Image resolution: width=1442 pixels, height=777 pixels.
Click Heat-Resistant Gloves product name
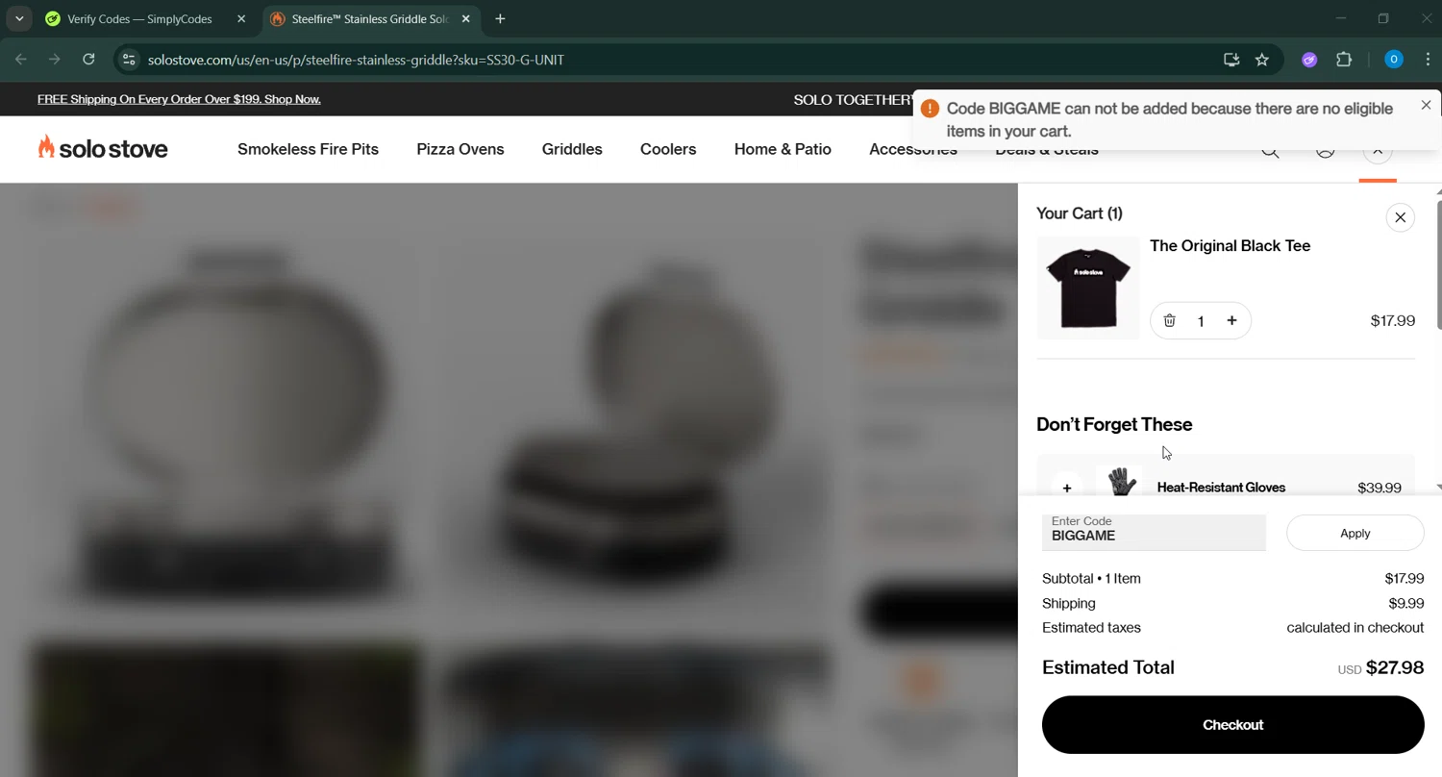coord(1221,488)
